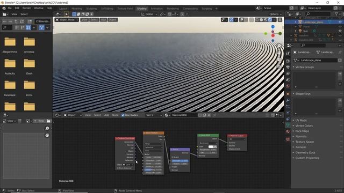This screenshot has height=193, width=344.
Task: Open the Scene properties tab icon
Action: pyautogui.click(x=288, y=80)
